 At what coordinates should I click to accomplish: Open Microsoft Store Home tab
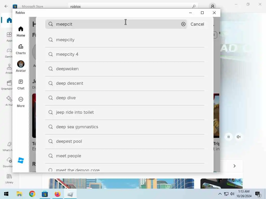9,20
